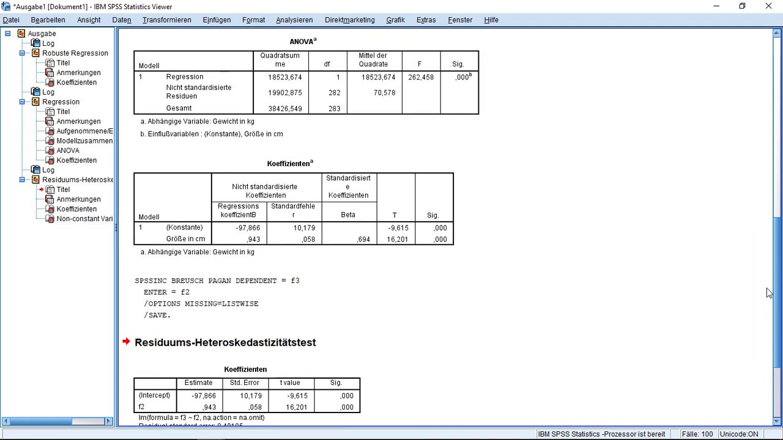Open the Hilfe menu
The image size is (783, 440).
click(x=491, y=20)
